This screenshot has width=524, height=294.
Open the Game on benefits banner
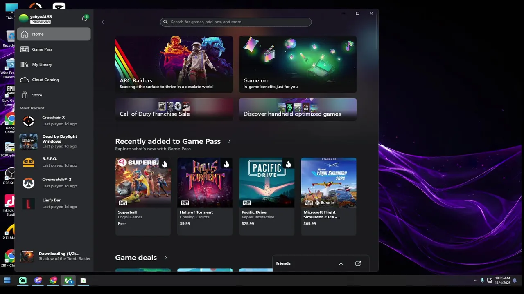pos(298,65)
